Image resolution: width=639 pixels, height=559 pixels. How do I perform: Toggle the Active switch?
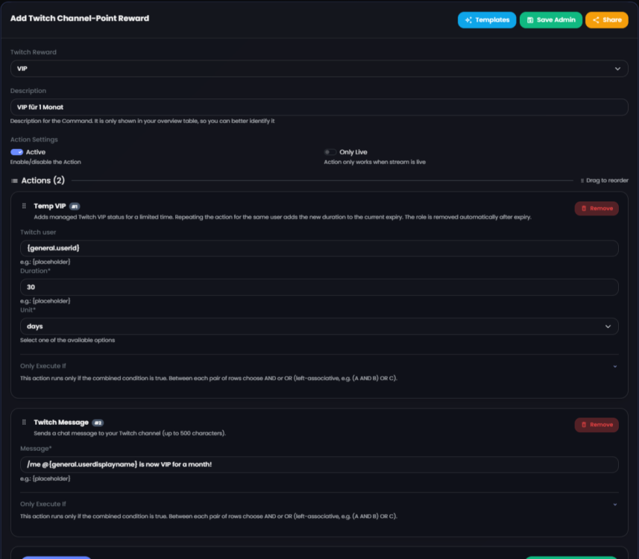point(16,152)
